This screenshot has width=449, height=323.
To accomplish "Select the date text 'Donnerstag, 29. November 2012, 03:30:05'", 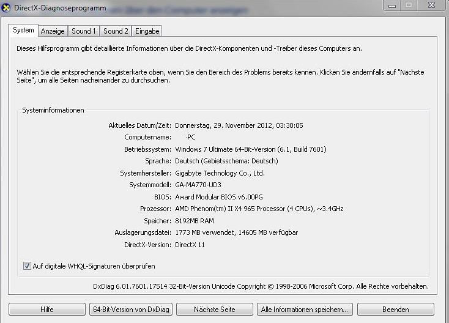I will 239,125.
